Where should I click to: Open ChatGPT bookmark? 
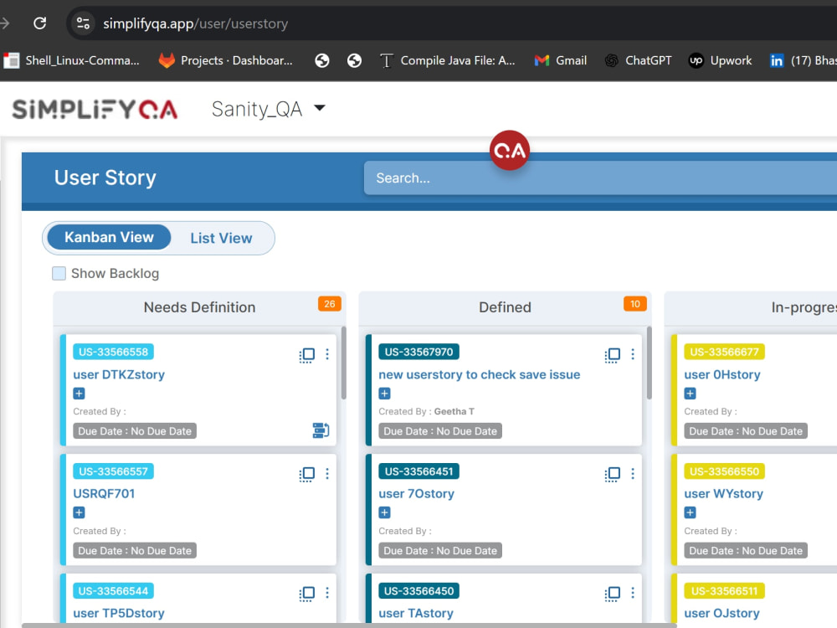click(x=638, y=60)
